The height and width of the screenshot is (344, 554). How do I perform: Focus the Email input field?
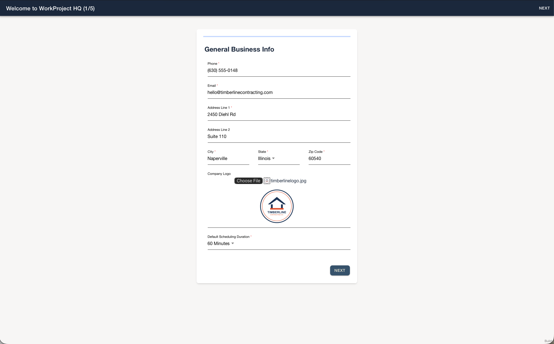(x=279, y=93)
